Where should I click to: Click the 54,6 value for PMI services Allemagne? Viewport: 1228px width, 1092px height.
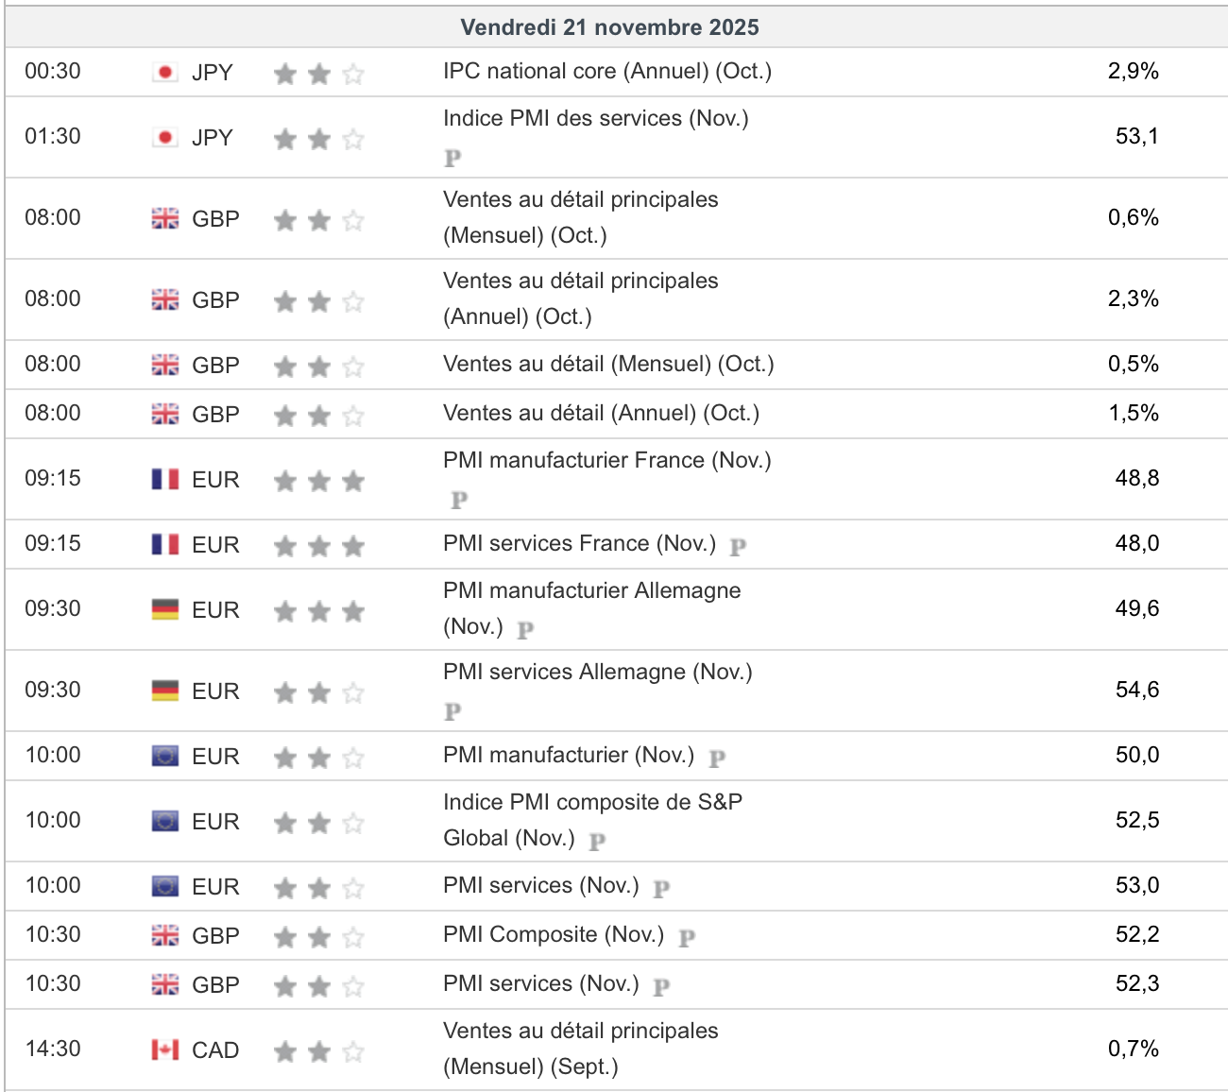[x=1136, y=691]
